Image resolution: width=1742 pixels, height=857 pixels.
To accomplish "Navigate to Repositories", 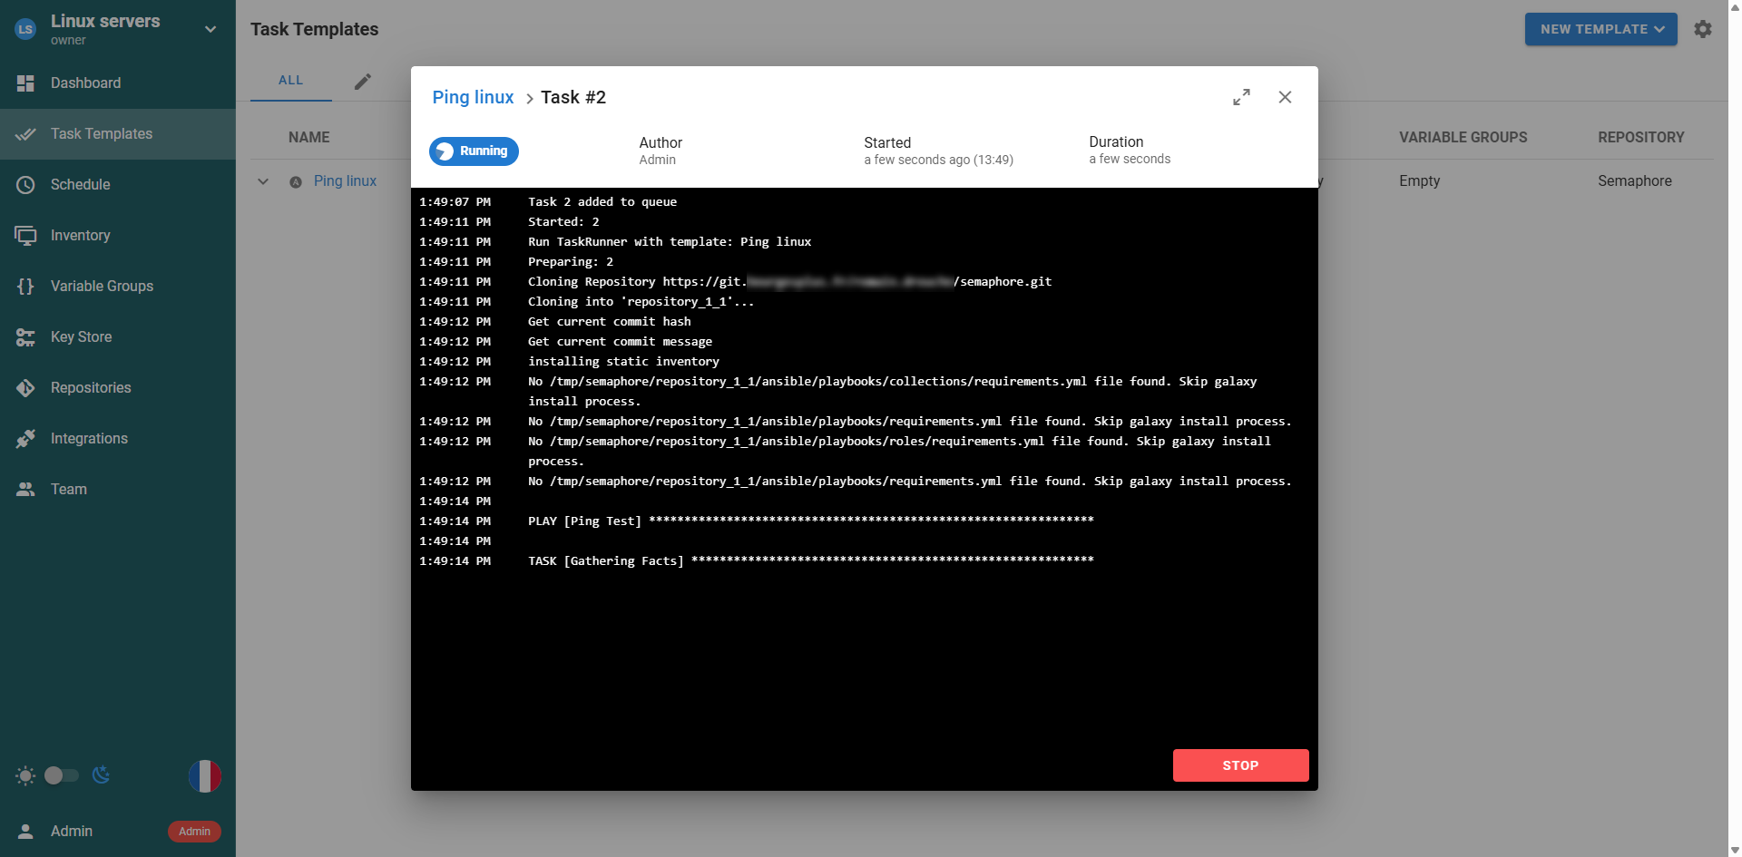I will pos(91,388).
